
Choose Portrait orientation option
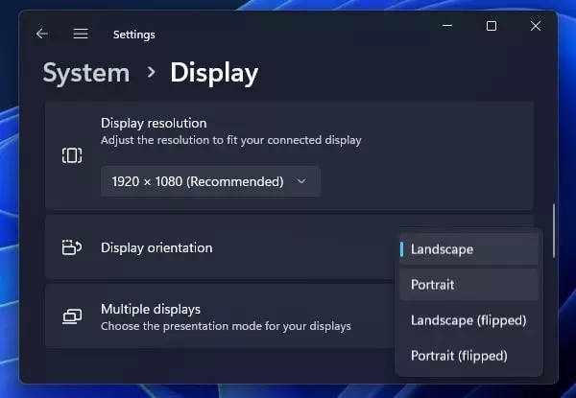468,285
